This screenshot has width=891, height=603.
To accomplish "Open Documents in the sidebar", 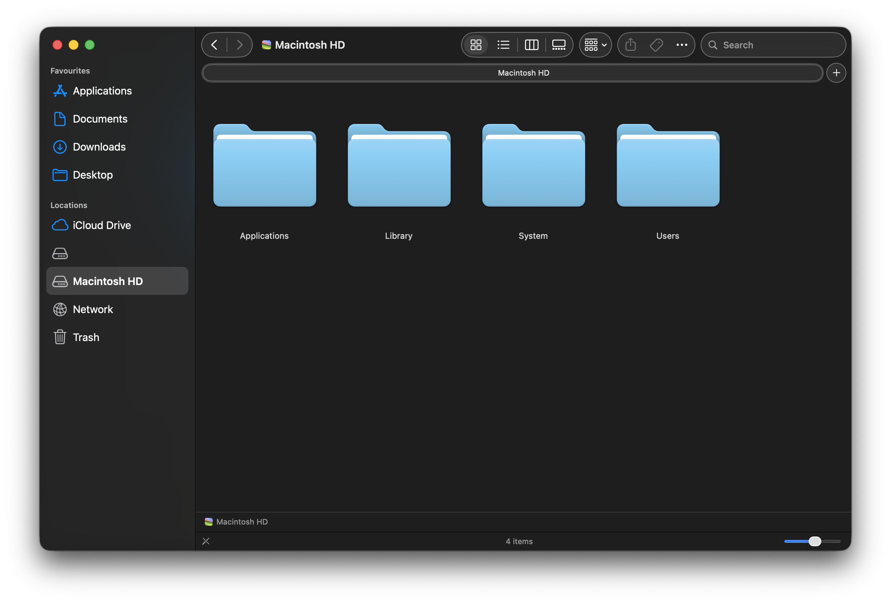I will (117, 119).
